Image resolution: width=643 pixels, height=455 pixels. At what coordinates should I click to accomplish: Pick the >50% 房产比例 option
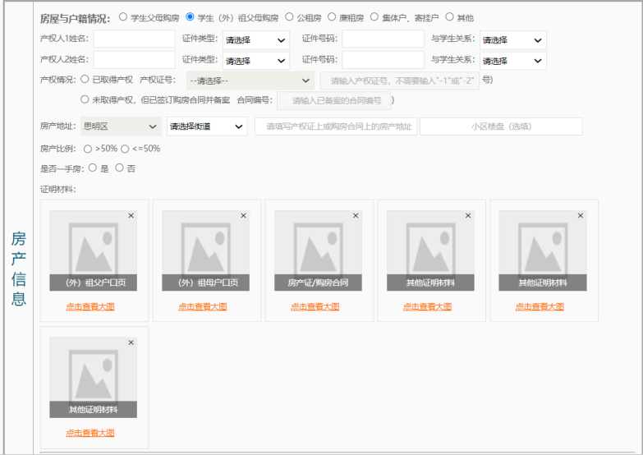(x=90, y=149)
